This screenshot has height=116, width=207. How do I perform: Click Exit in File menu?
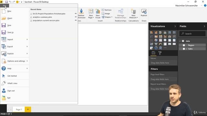pos(15,98)
